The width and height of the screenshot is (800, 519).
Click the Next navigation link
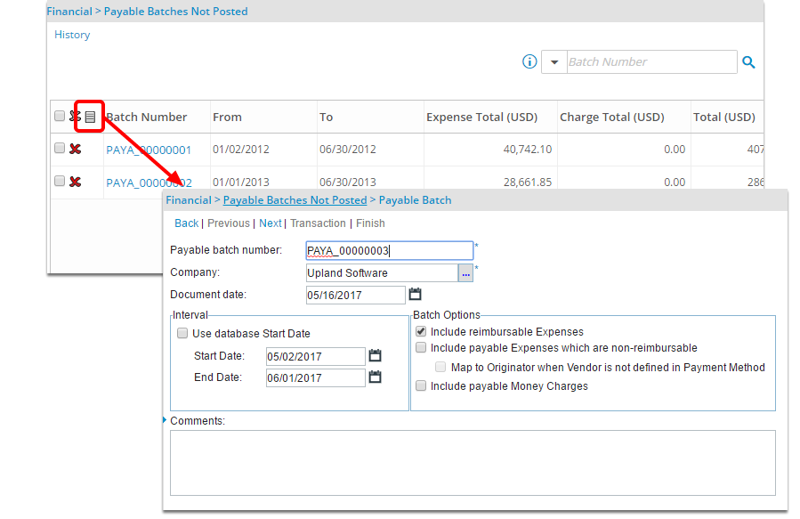click(271, 223)
